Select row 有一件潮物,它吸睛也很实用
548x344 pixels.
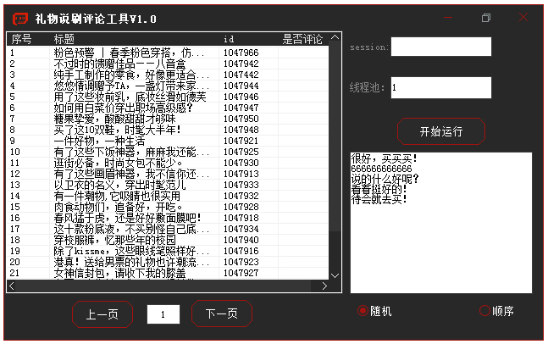point(168,196)
